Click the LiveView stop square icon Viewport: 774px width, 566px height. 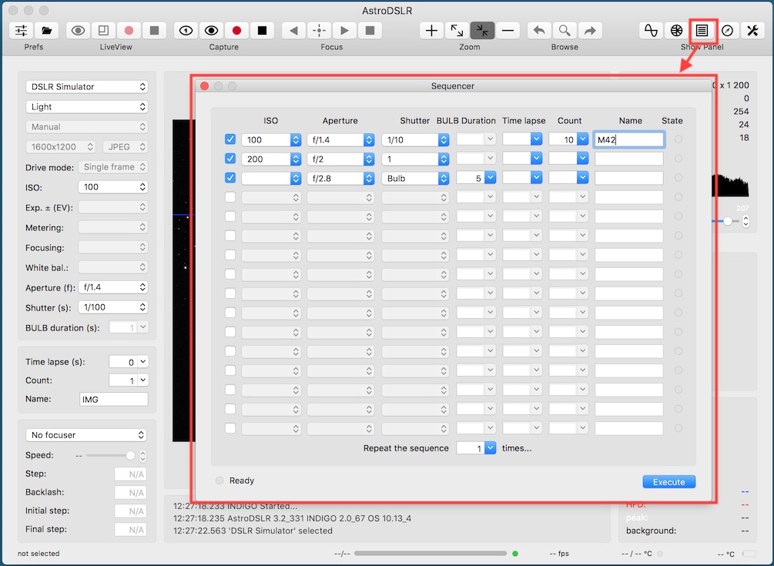(155, 31)
